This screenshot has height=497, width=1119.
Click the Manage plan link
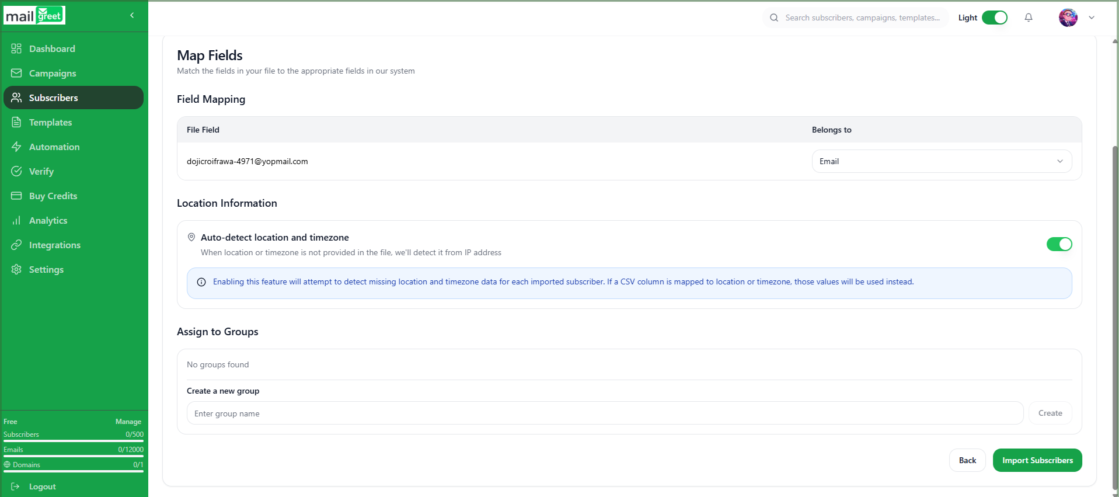[x=128, y=422]
